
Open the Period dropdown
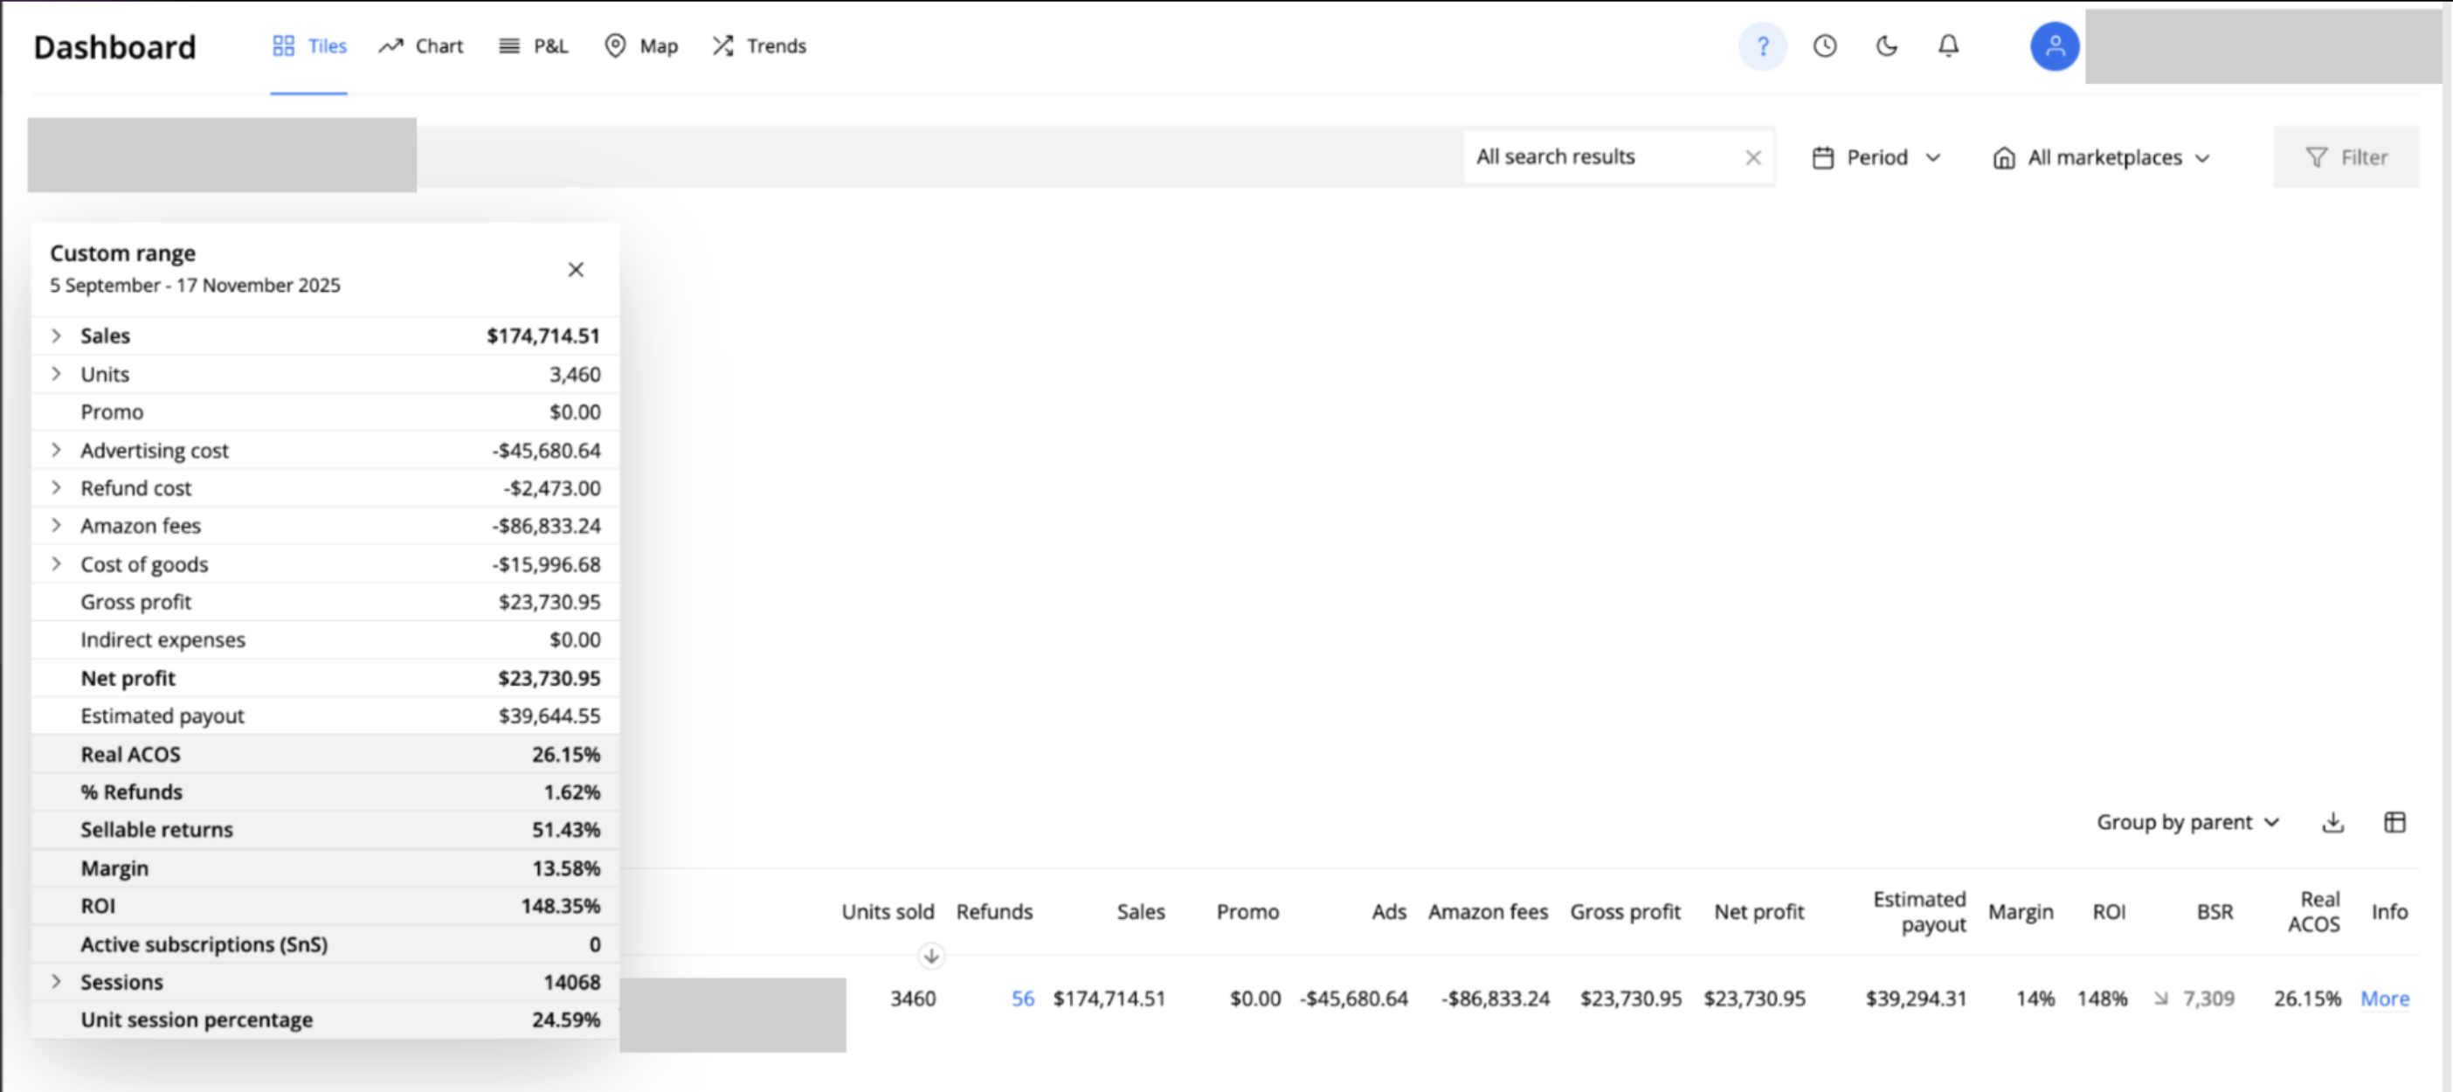(x=1875, y=158)
